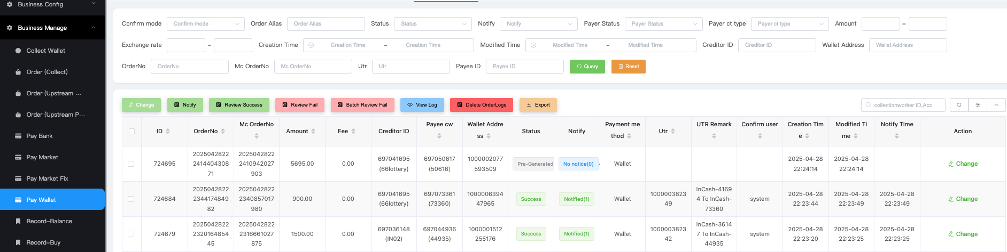Click the Wallet Address input field
This screenshot has height=252, width=1007.
pos(908,45)
